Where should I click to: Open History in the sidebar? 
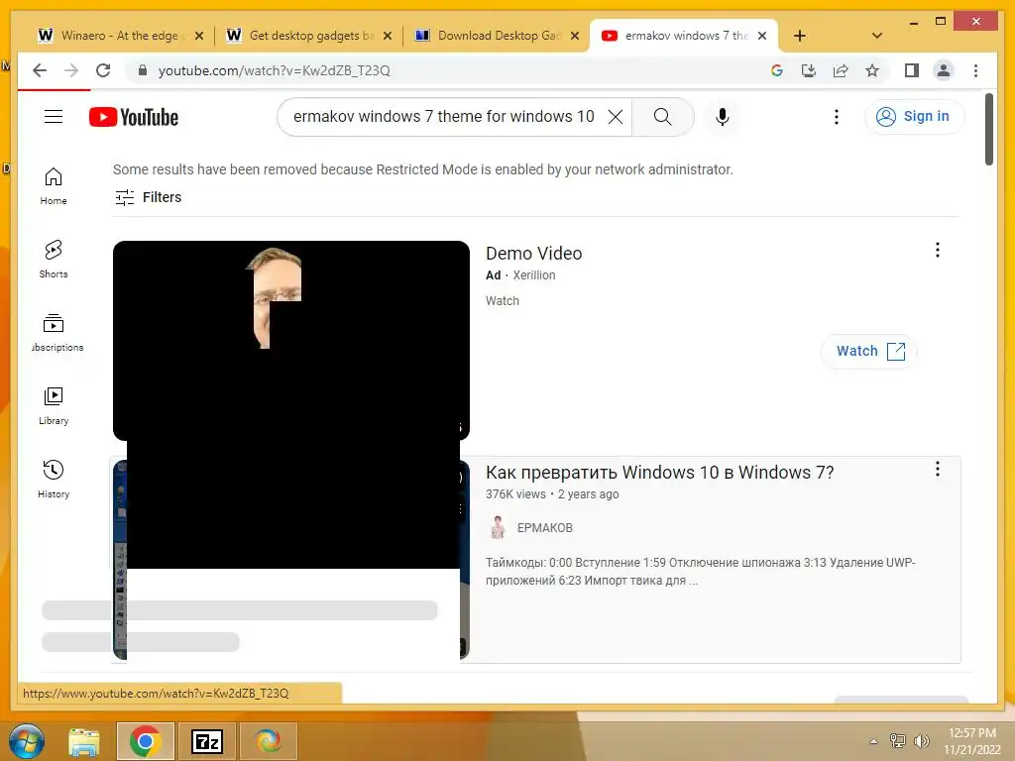coord(54,480)
